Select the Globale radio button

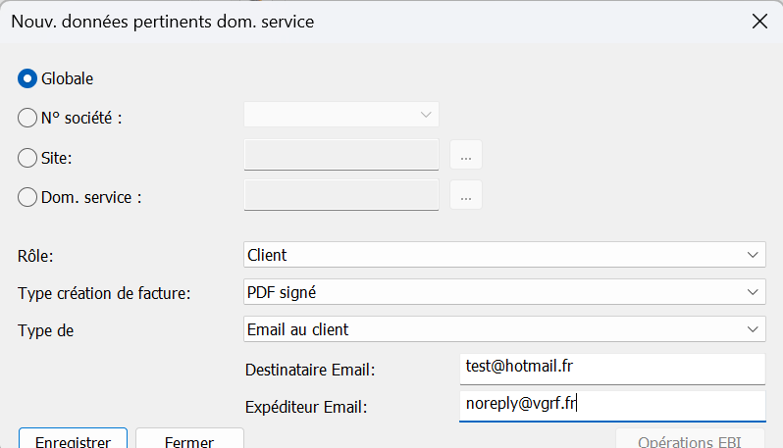pyautogui.click(x=27, y=78)
